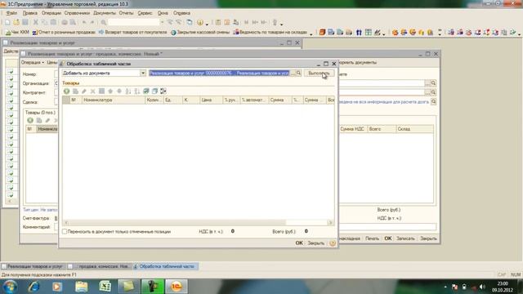
Task: Click Закрыть button in Реализация document window
Action: point(428,238)
